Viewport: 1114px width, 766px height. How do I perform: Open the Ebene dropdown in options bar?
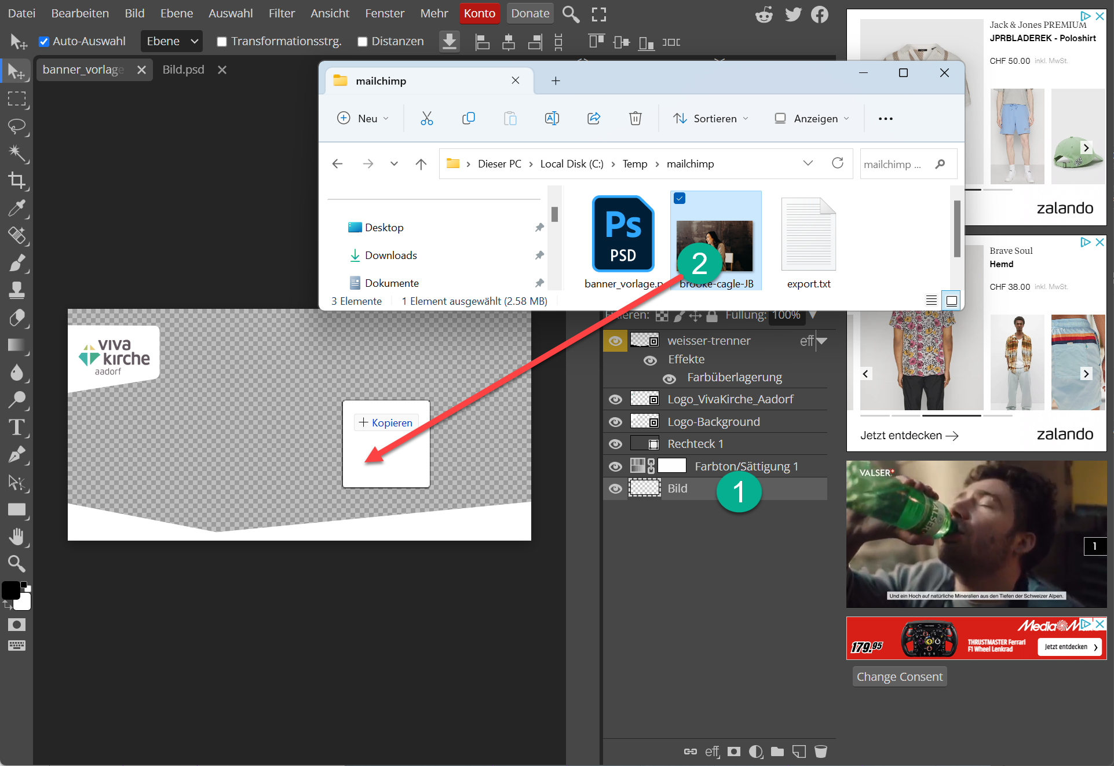tap(171, 41)
